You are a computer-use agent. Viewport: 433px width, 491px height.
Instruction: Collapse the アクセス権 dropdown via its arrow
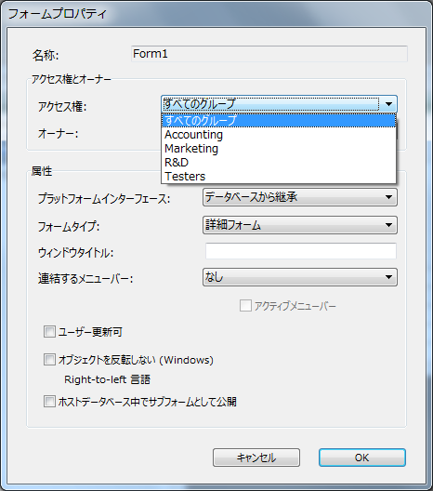(x=388, y=104)
